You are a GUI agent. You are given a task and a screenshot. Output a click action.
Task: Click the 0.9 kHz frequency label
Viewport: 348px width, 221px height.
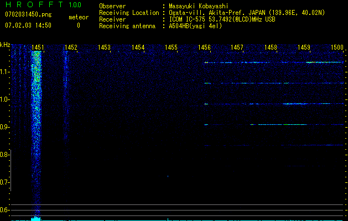(x=4, y=127)
